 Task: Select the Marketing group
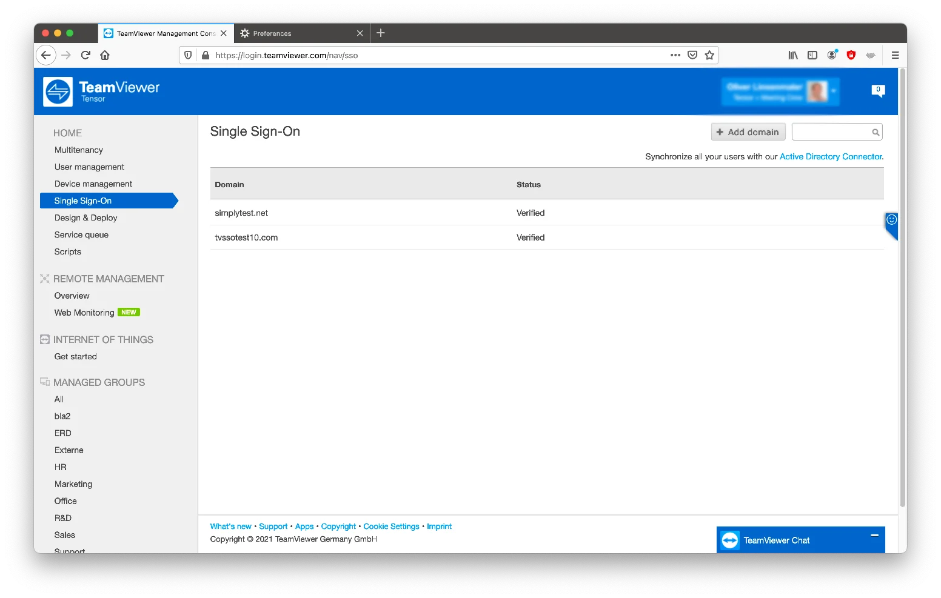(x=73, y=484)
